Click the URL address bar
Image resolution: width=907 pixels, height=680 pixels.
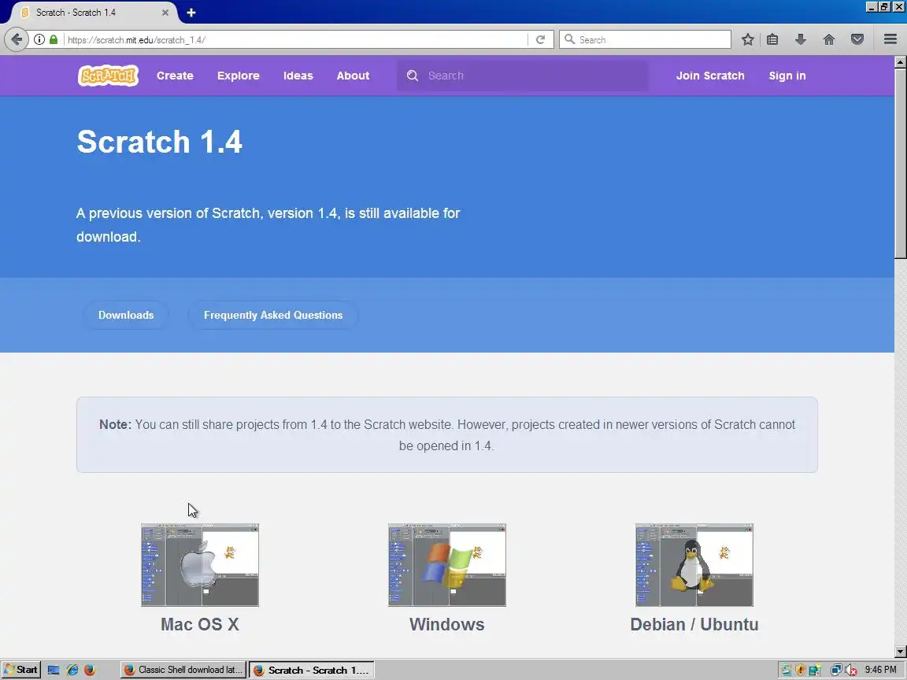(x=295, y=39)
